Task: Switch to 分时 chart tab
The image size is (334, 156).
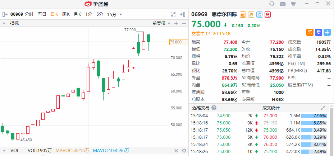Action: tap(29, 14)
